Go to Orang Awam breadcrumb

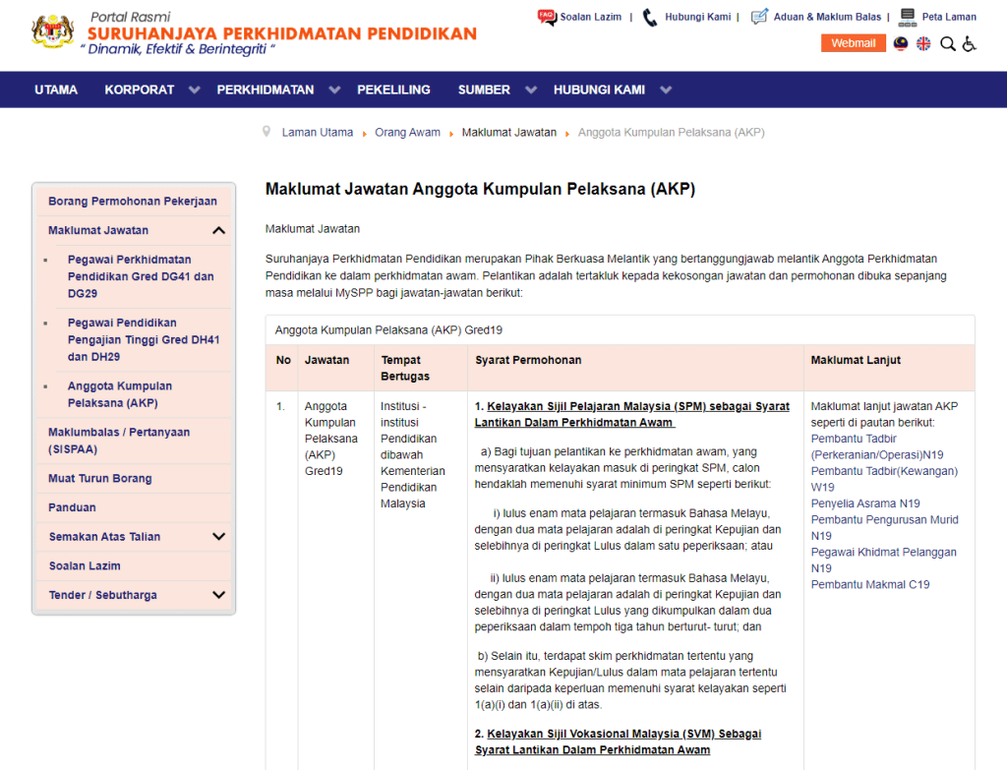407,133
